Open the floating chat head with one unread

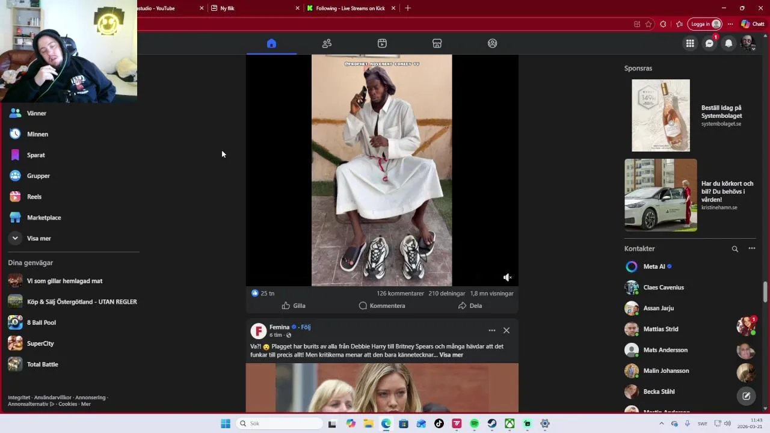tap(747, 326)
